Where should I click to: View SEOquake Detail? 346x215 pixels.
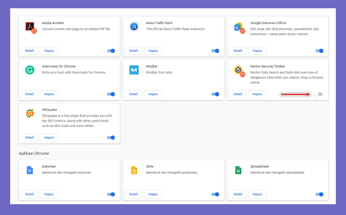tap(29, 137)
